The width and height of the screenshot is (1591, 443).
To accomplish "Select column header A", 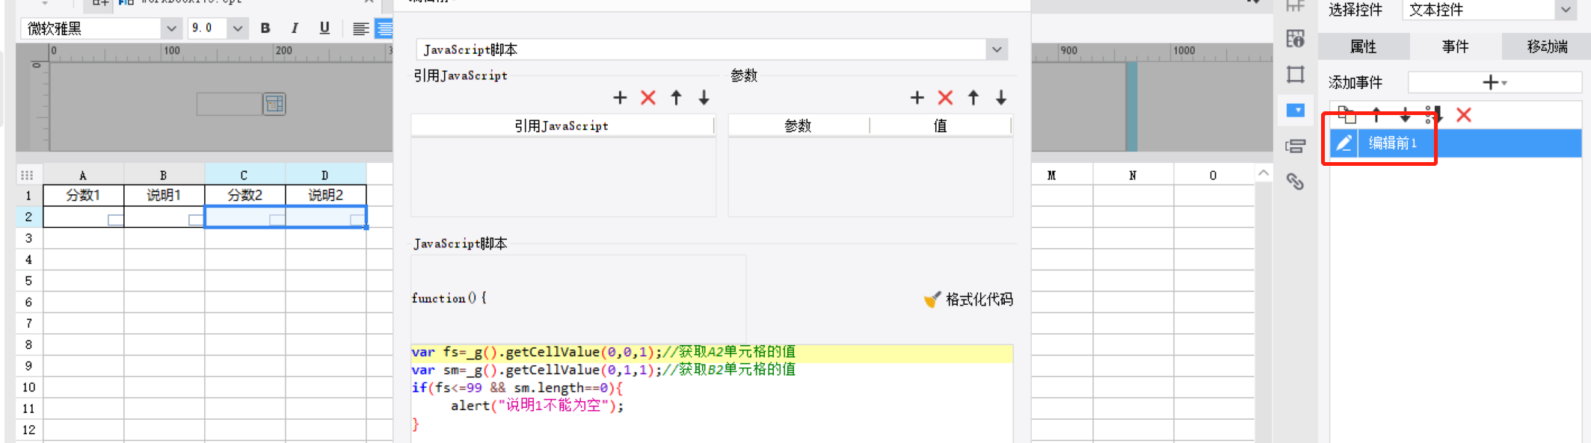I will click(83, 175).
